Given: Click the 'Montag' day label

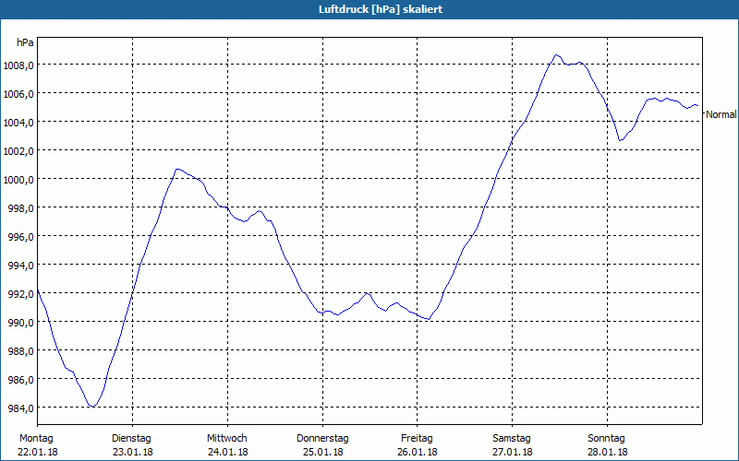Looking at the screenshot, I should pyautogui.click(x=36, y=439).
